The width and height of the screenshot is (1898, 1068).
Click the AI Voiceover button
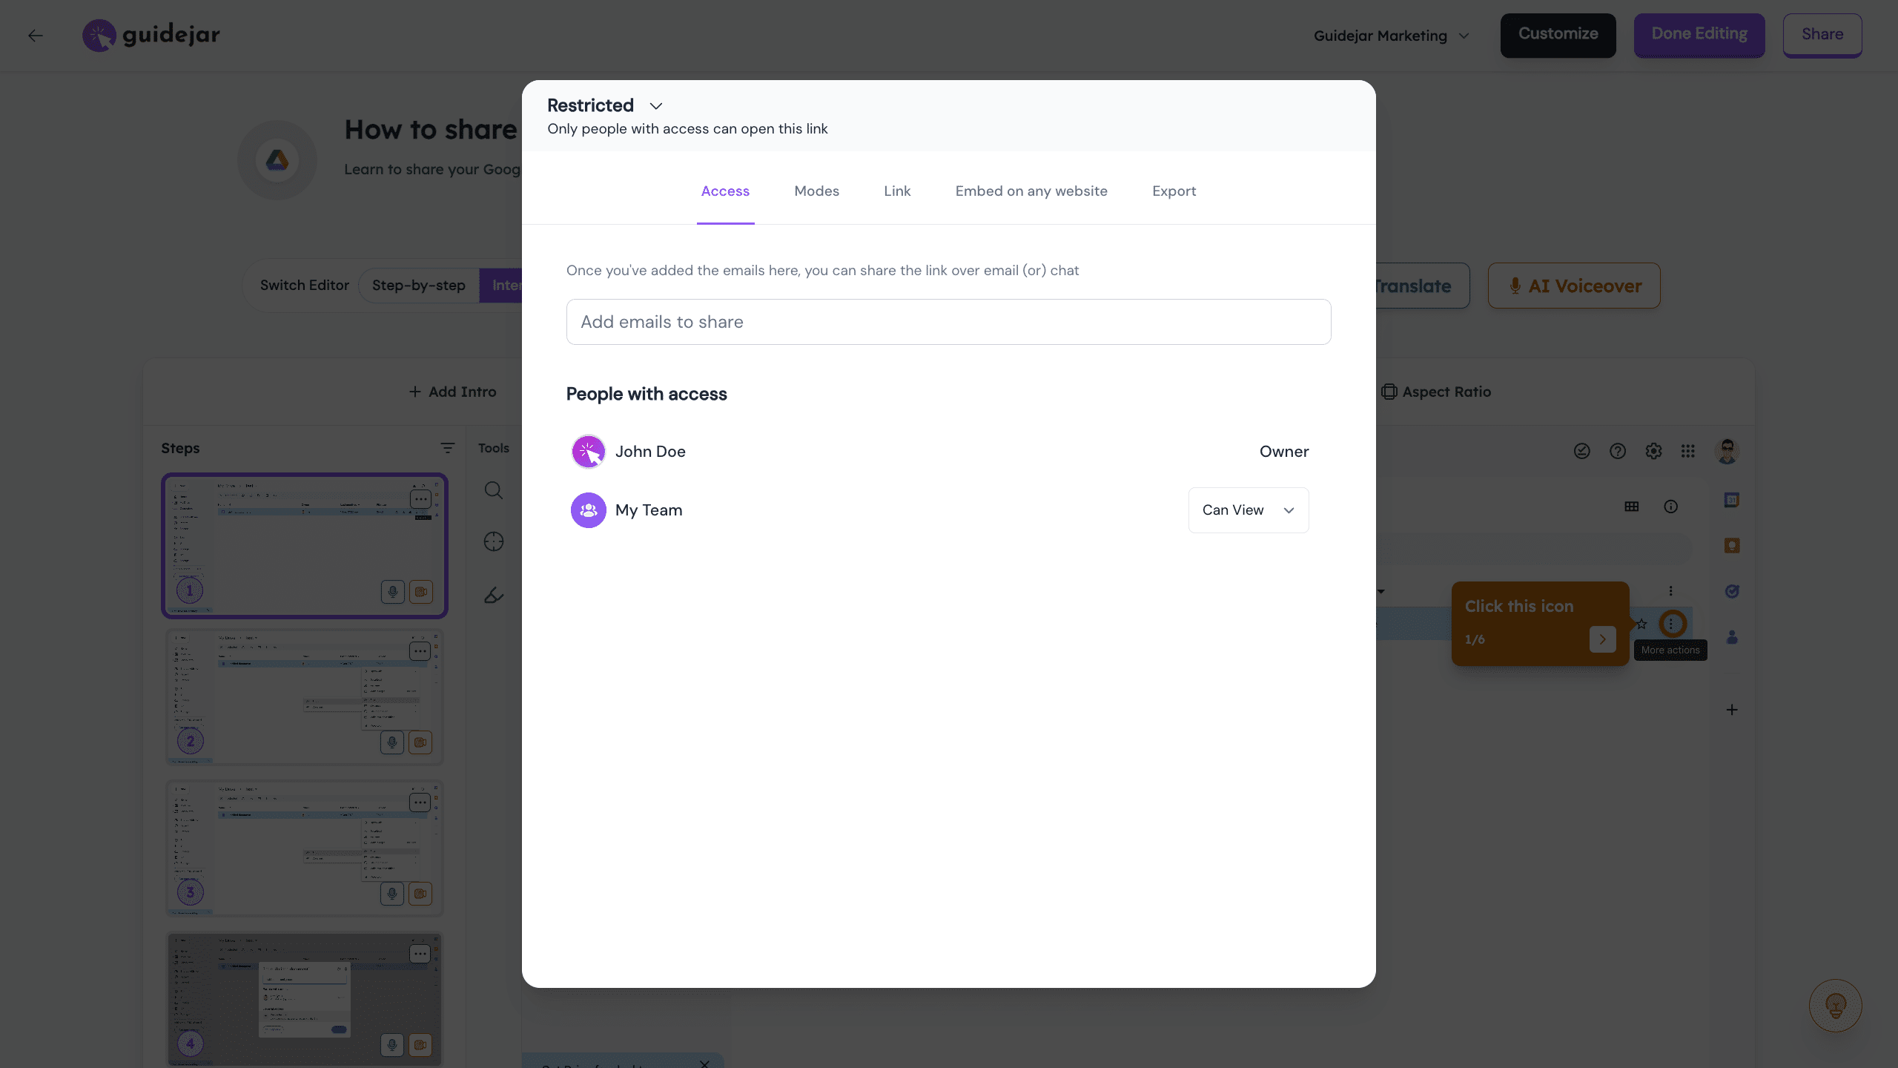point(1573,286)
